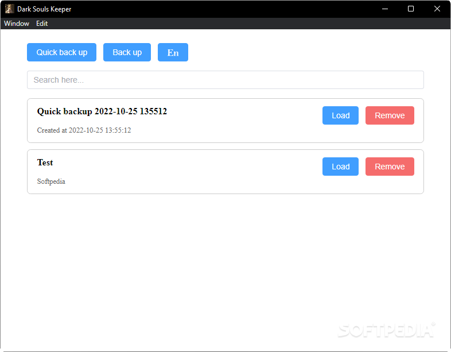Click the Back up button
Image resolution: width=451 pixels, height=352 pixels.
click(127, 52)
